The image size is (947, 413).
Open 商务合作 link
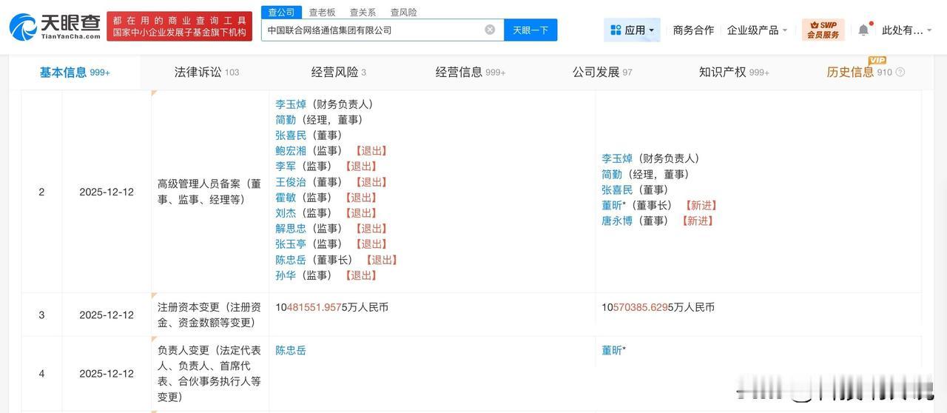point(693,30)
